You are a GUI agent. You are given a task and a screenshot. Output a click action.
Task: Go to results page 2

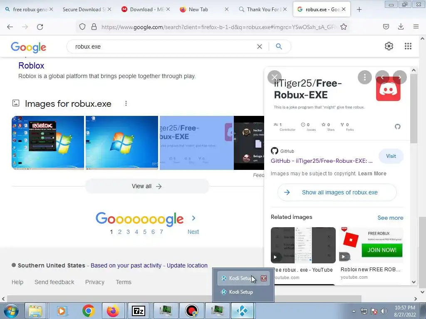point(119,232)
